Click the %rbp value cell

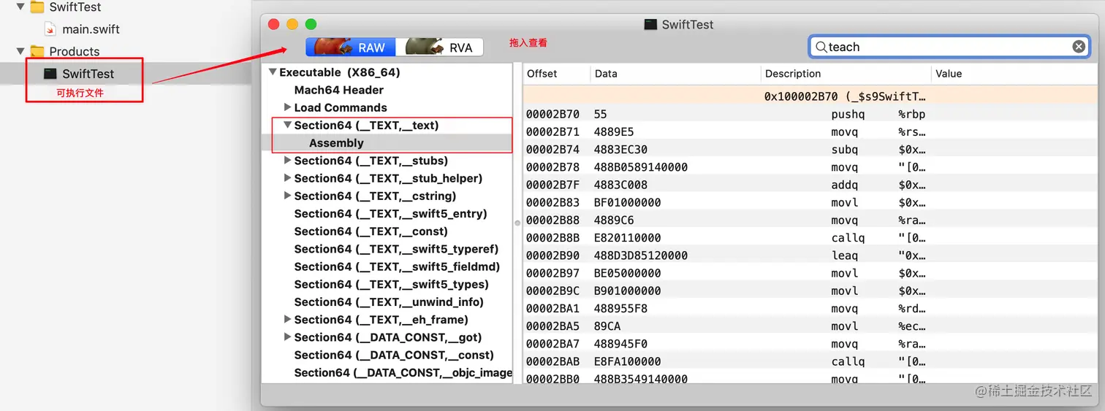coord(912,114)
